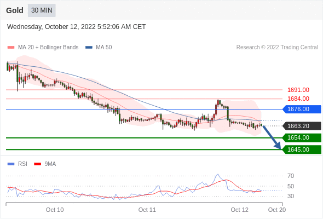This screenshot has height=219, width=323.
Task: Select the 1676.00 pivot price tag
Action: [x=302, y=109]
